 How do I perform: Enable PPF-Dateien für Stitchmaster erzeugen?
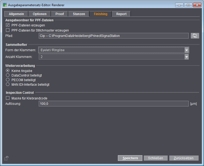[8, 30]
